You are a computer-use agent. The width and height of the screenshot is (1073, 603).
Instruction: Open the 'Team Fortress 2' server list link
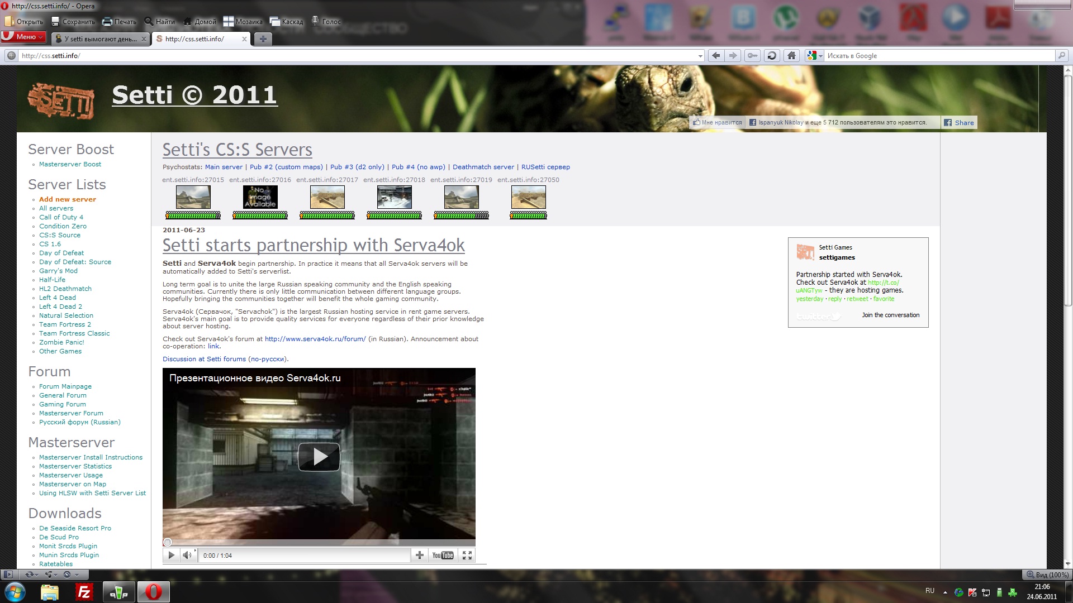[x=65, y=324]
